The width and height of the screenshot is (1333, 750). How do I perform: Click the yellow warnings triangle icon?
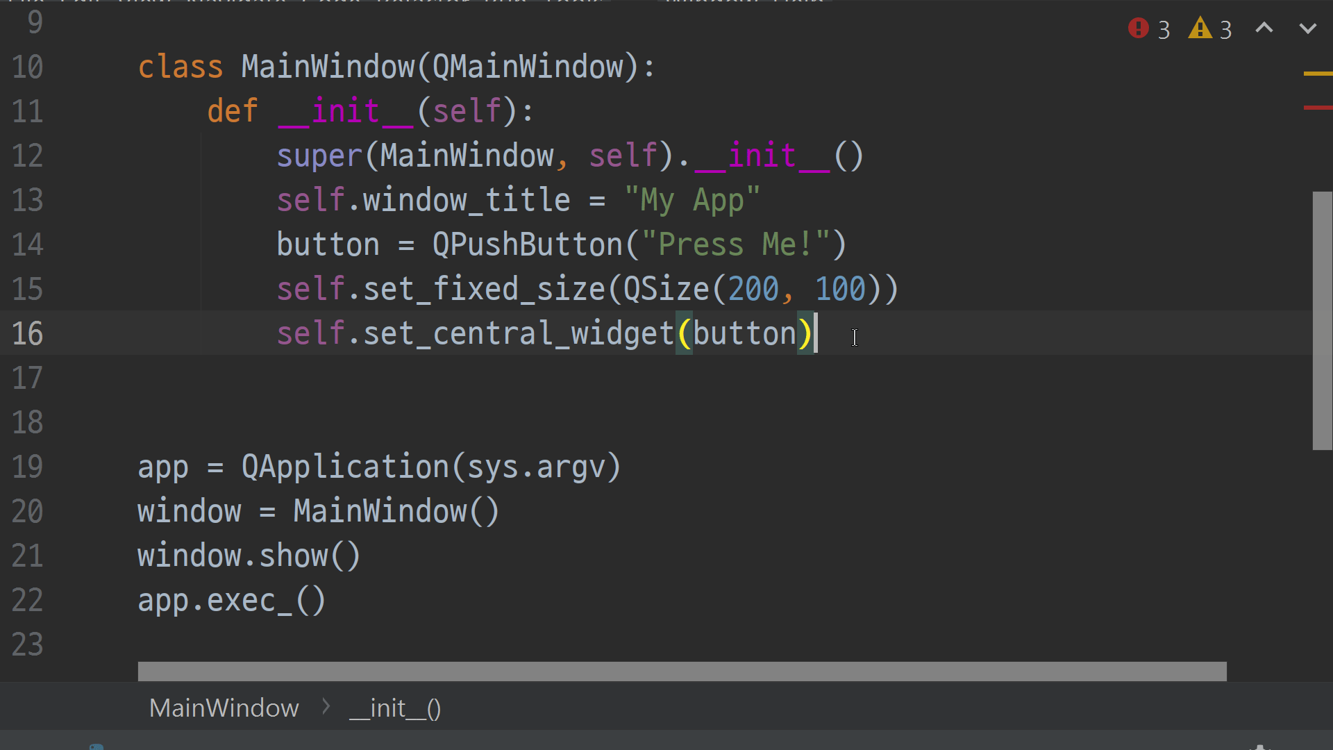pos(1200,28)
